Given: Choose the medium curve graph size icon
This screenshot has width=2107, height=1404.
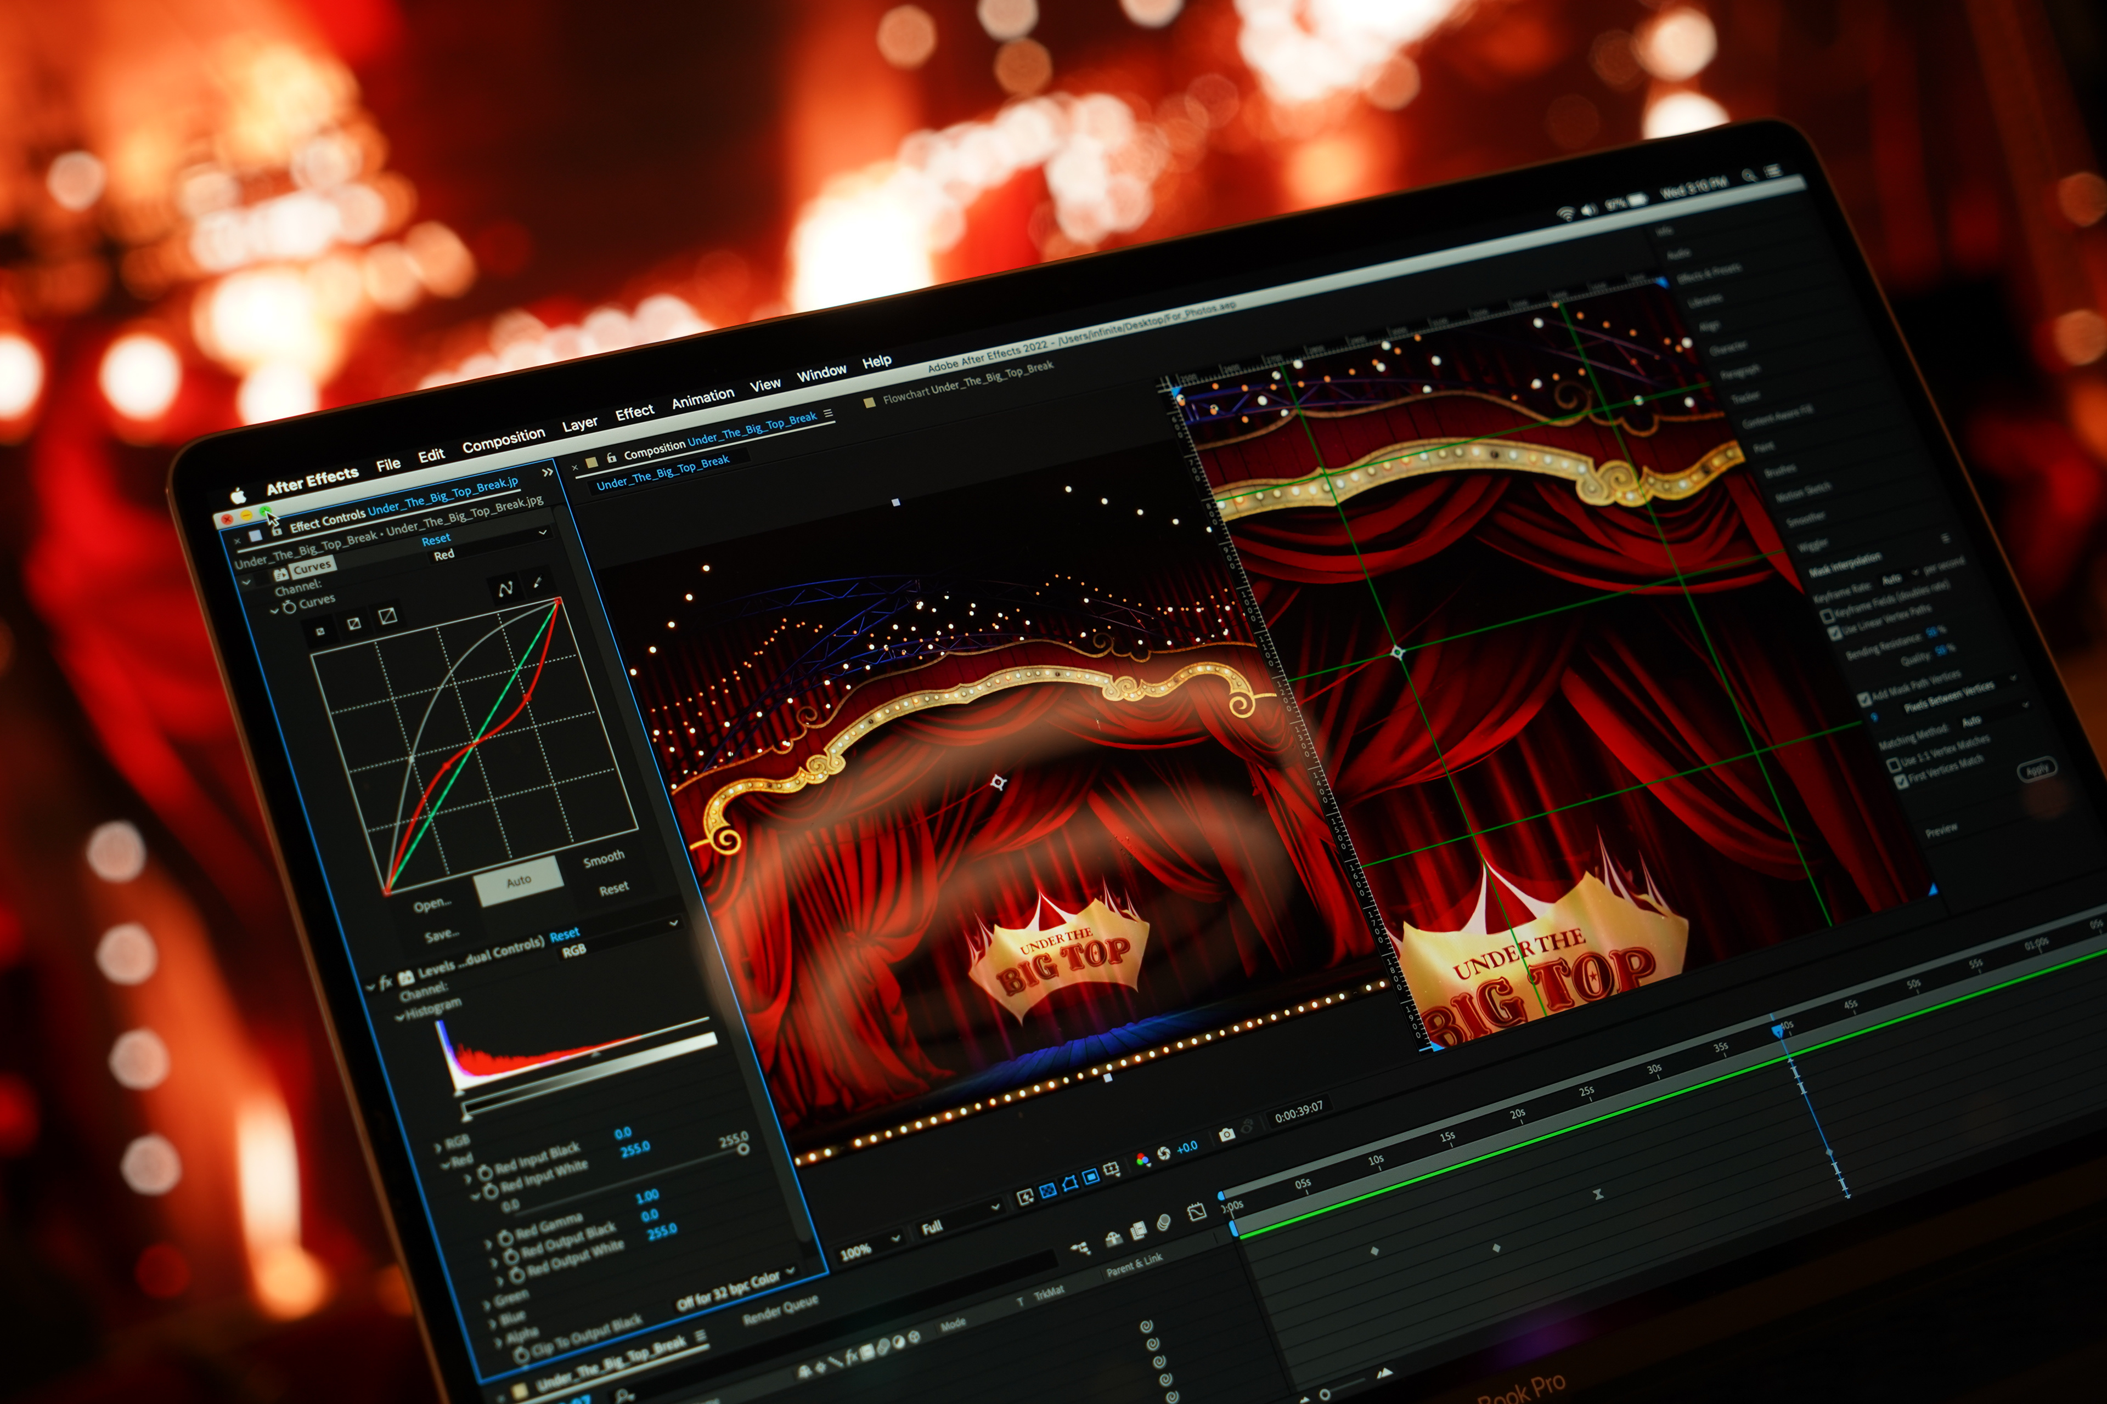Looking at the screenshot, I should coord(354,623).
